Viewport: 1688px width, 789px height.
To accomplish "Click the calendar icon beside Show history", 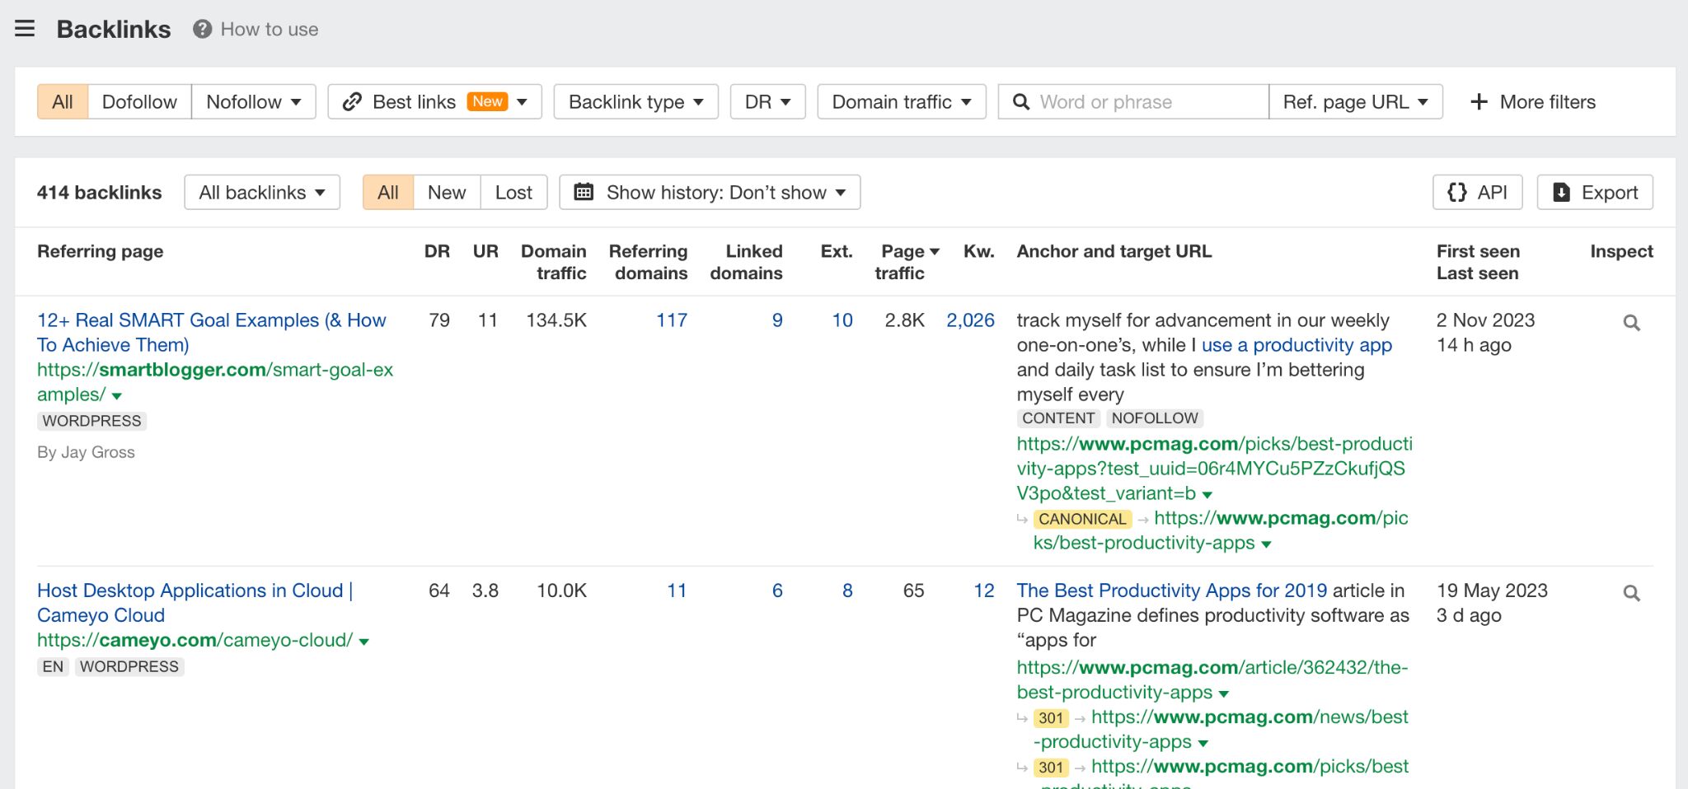I will (585, 192).
